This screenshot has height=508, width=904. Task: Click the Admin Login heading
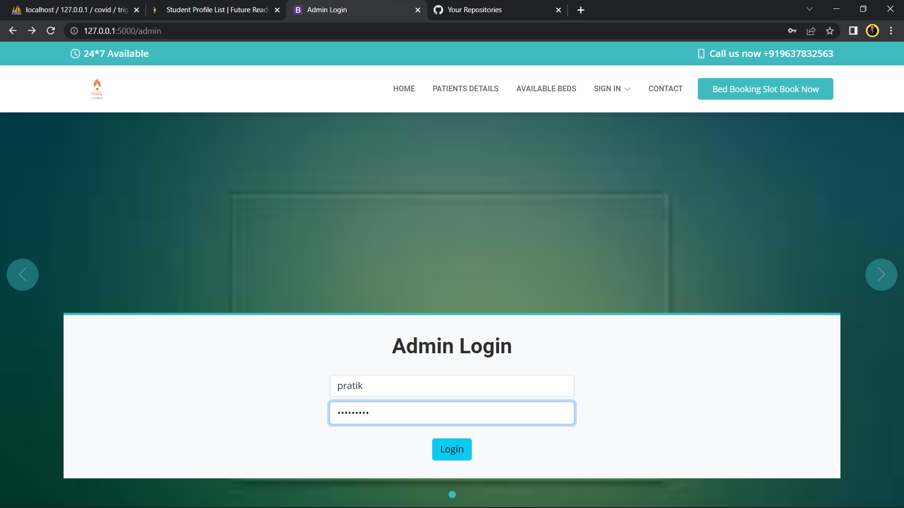click(452, 346)
